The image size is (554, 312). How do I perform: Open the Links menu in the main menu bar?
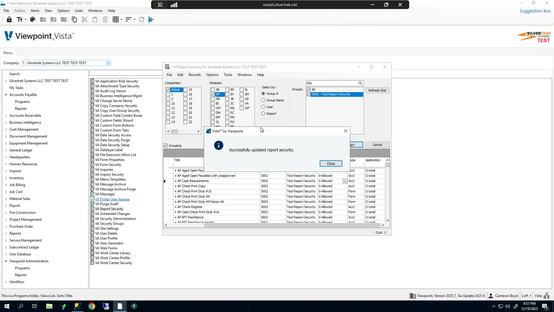(79, 11)
